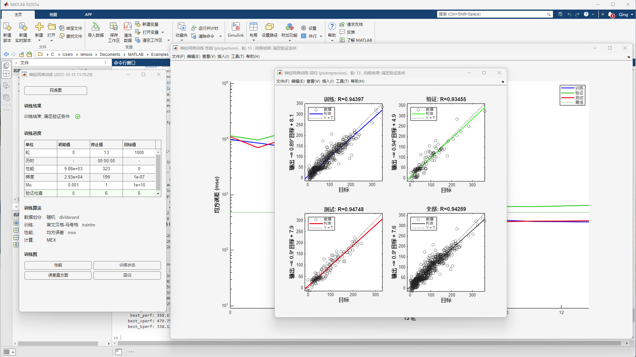
Task: Open the Simulink icon
Action: pos(236,27)
